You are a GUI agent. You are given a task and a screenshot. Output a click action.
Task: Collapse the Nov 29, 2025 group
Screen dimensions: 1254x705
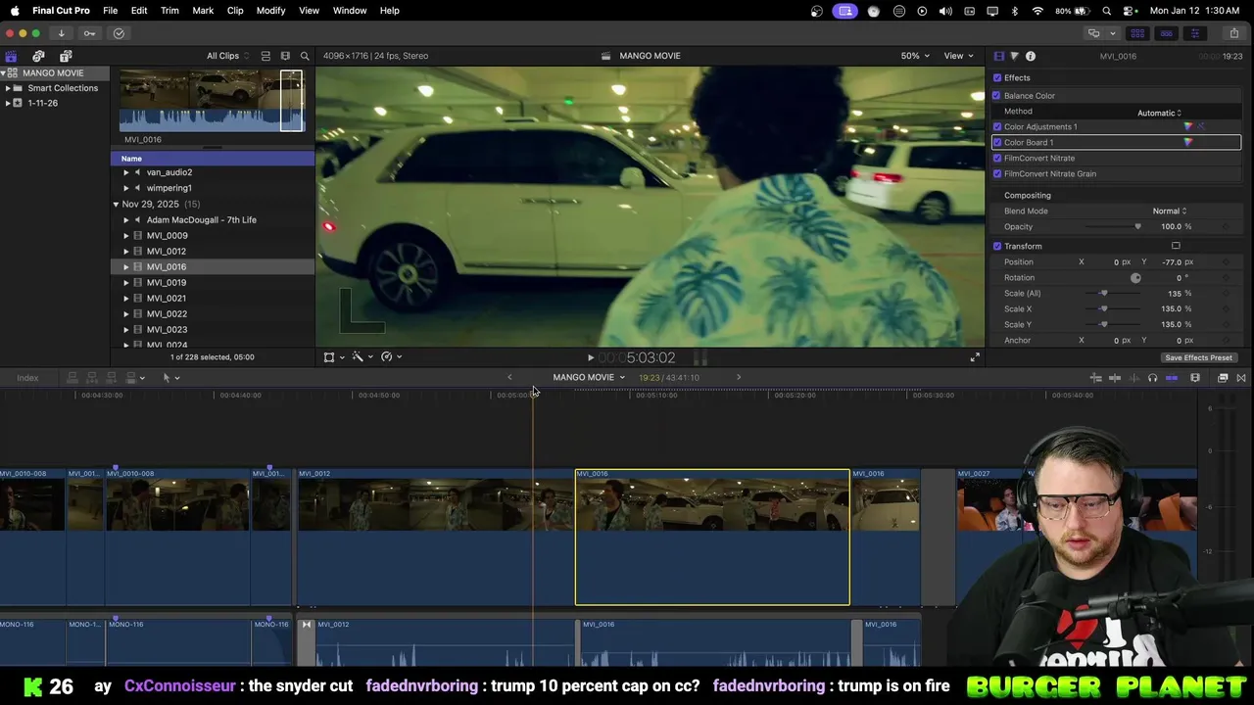[116, 205]
